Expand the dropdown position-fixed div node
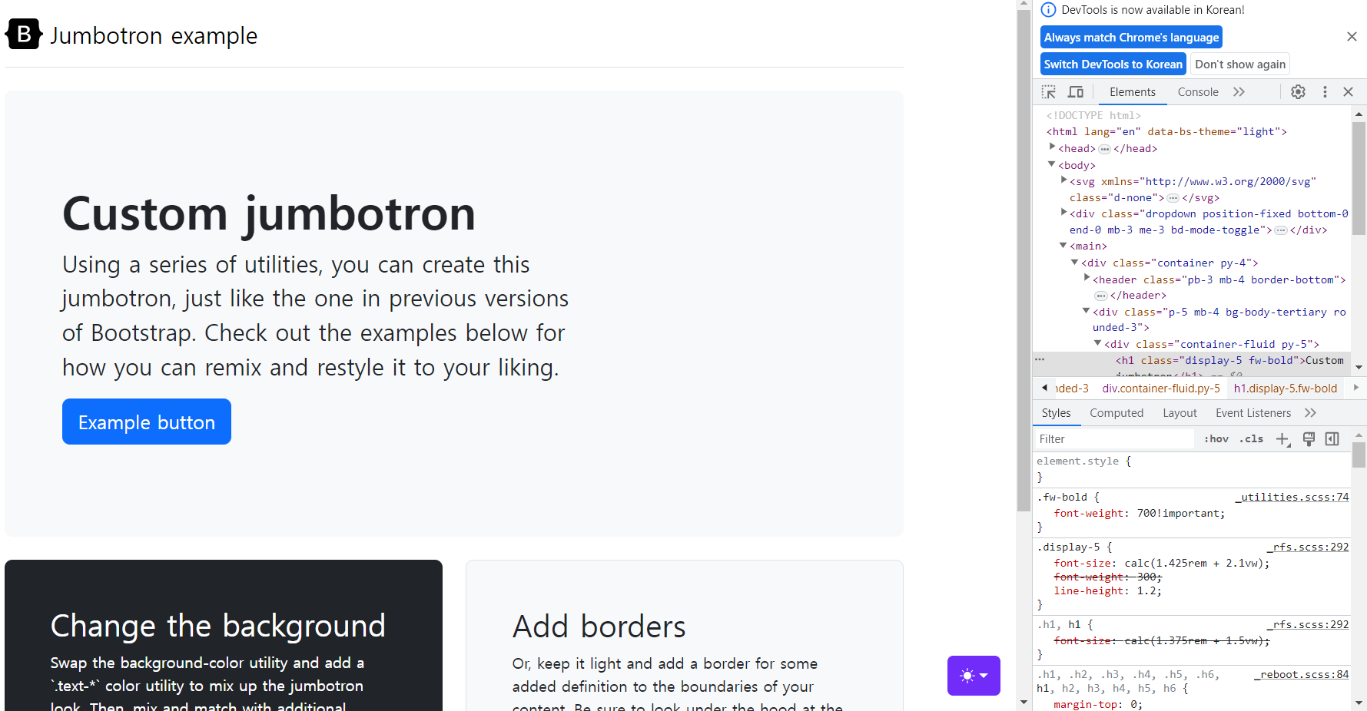This screenshot has height=711, width=1367. pos(1064,212)
